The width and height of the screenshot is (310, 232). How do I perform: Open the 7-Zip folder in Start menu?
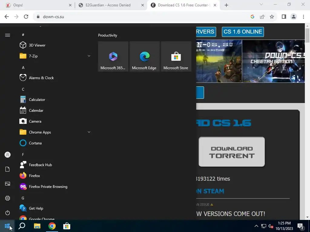tap(55, 56)
